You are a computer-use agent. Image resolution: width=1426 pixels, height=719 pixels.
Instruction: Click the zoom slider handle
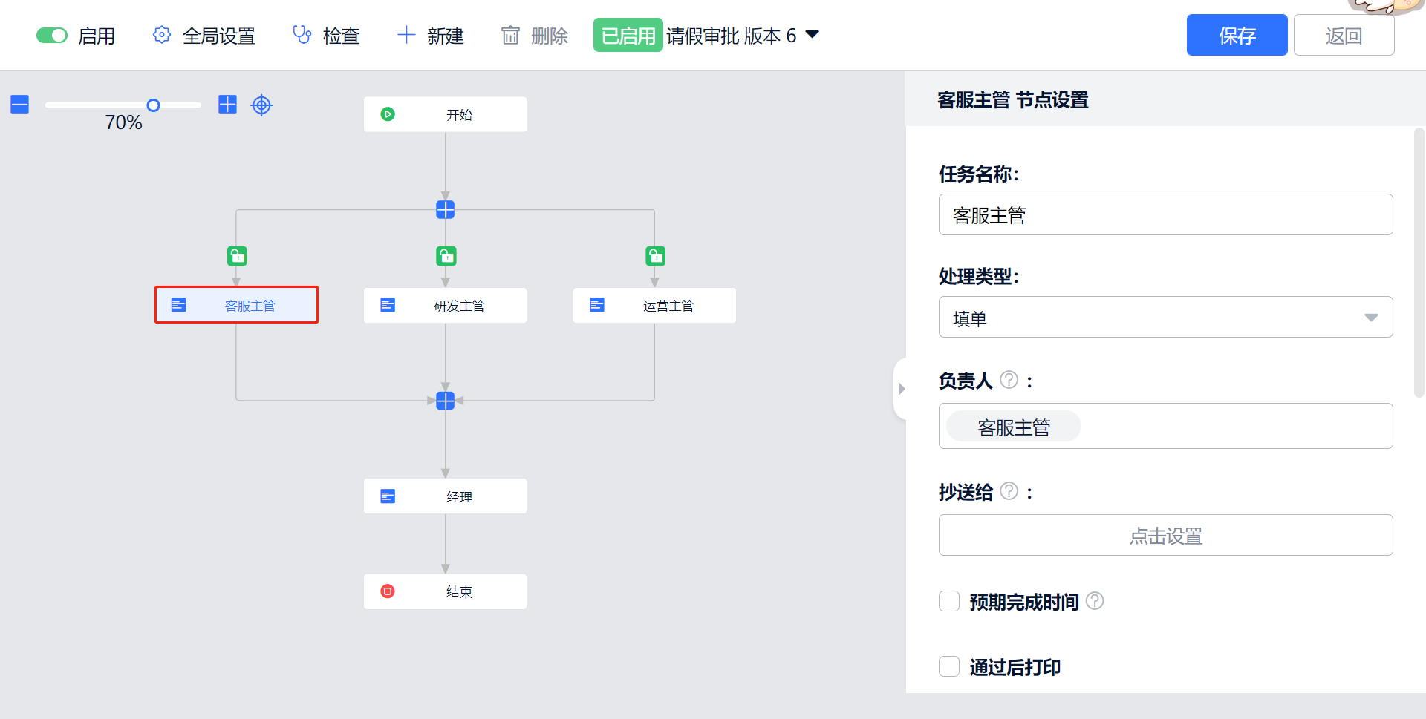click(x=153, y=105)
